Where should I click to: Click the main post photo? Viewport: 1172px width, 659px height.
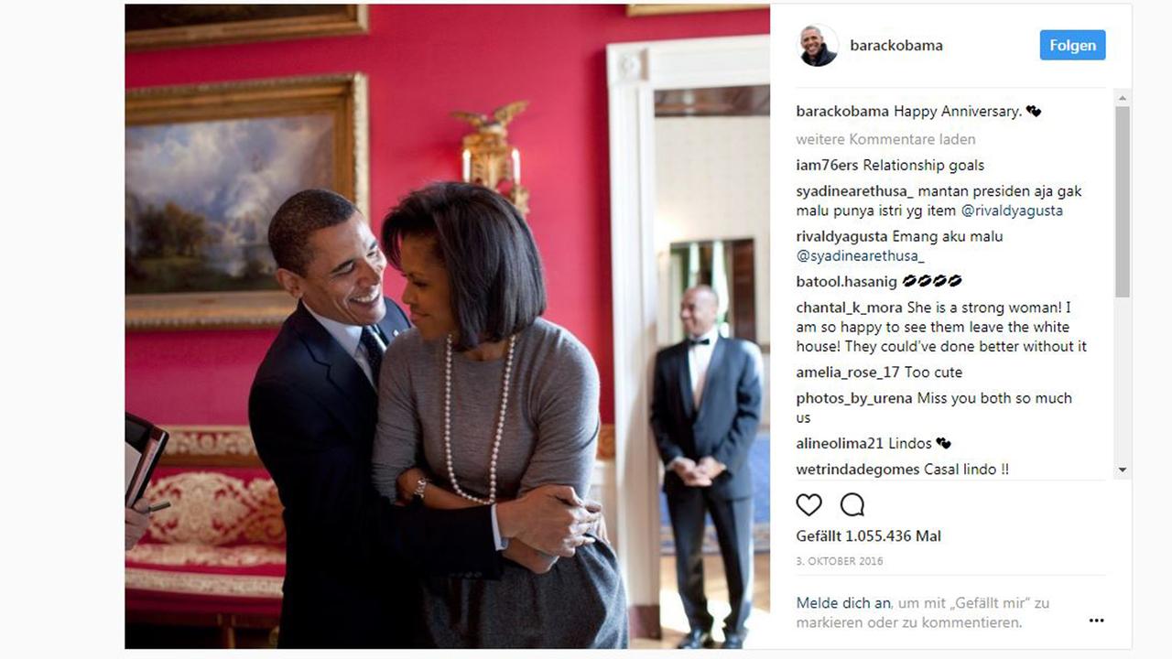click(x=447, y=327)
